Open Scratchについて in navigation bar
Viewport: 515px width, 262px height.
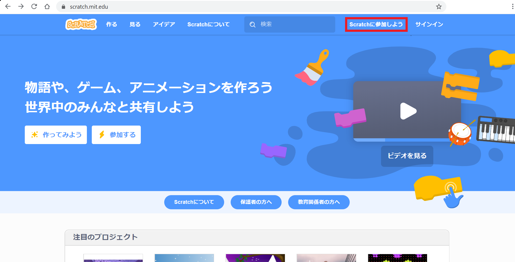tap(209, 24)
